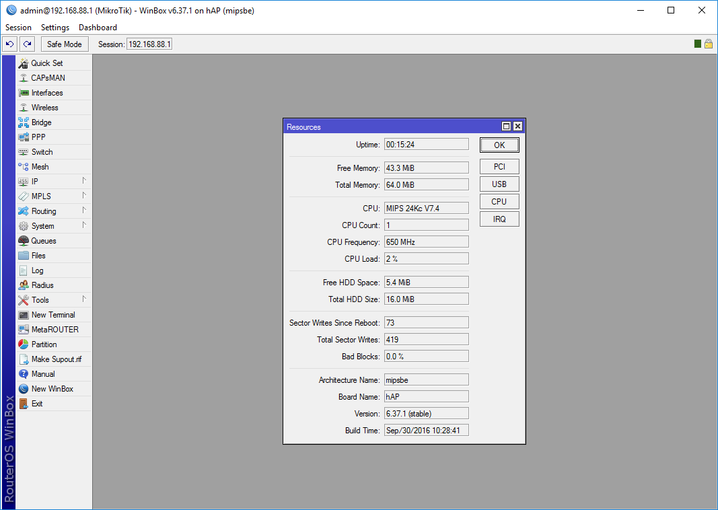Open the Interfaces list icon
Image resolution: width=718 pixels, height=510 pixels.
(24, 93)
